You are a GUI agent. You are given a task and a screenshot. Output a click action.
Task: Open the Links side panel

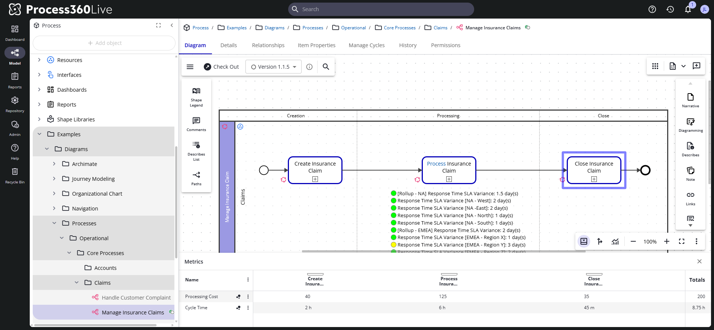pyautogui.click(x=691, y=199)
